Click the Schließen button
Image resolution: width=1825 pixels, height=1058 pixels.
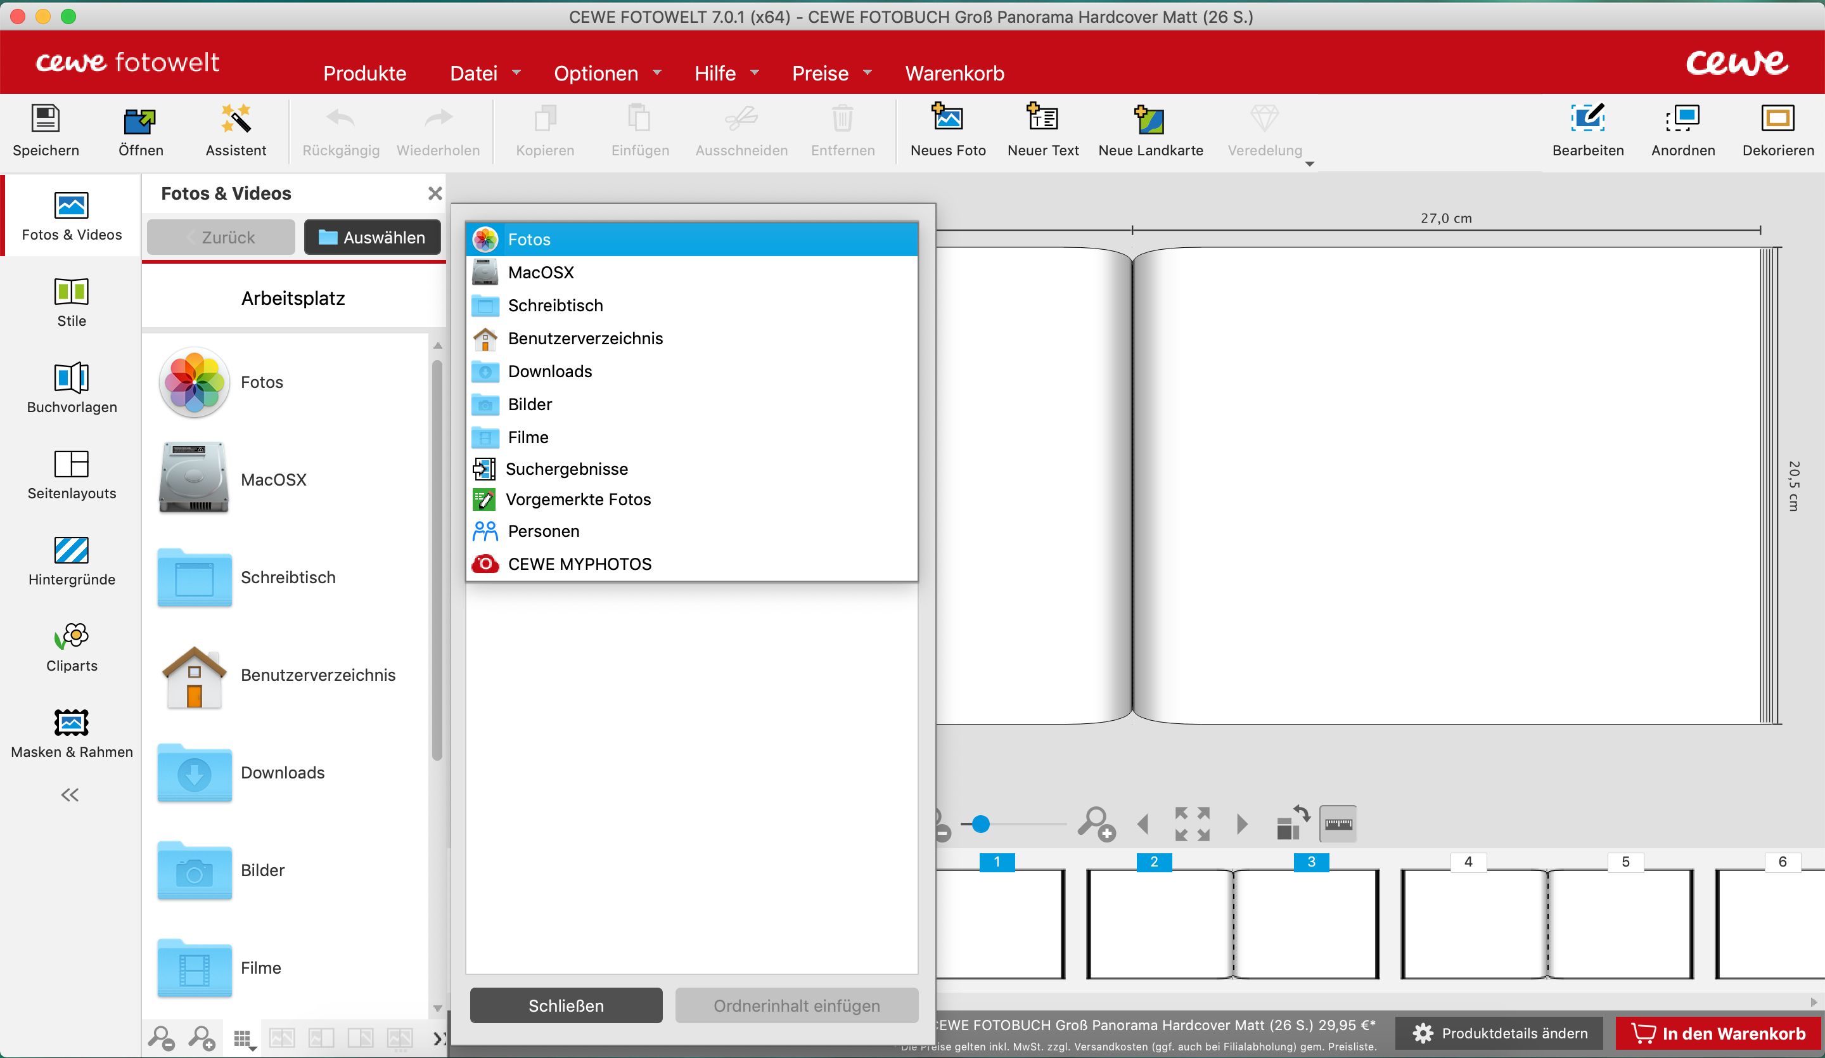pyautogui.click(x=566, y=1005)
